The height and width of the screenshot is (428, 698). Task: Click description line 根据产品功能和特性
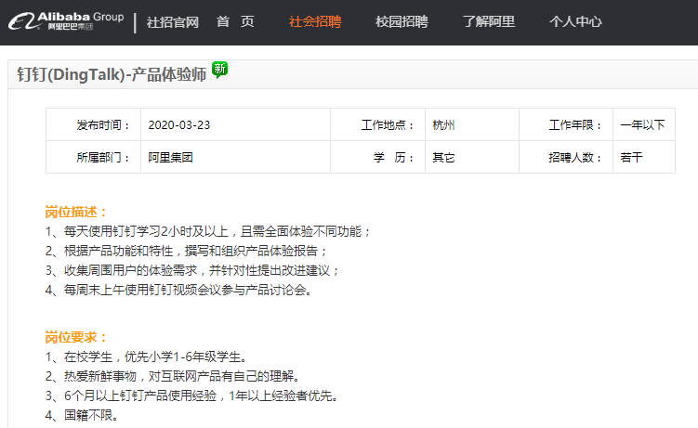tap(186, 251)
